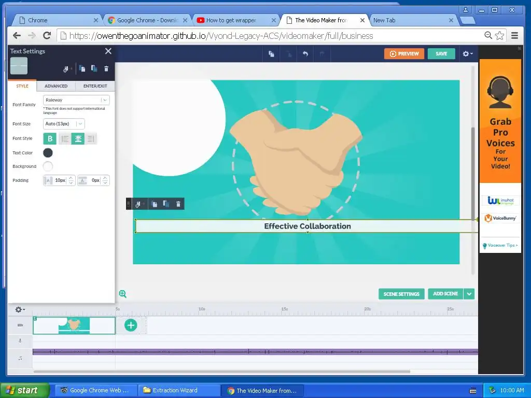
Task: Open the Chrome hamburger menu
Action: [514, 36]
